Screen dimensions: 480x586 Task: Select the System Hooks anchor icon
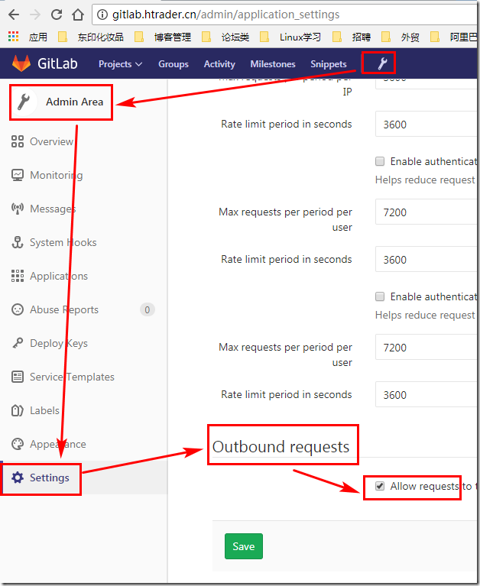pyautogui.click(x=17, y=242)
